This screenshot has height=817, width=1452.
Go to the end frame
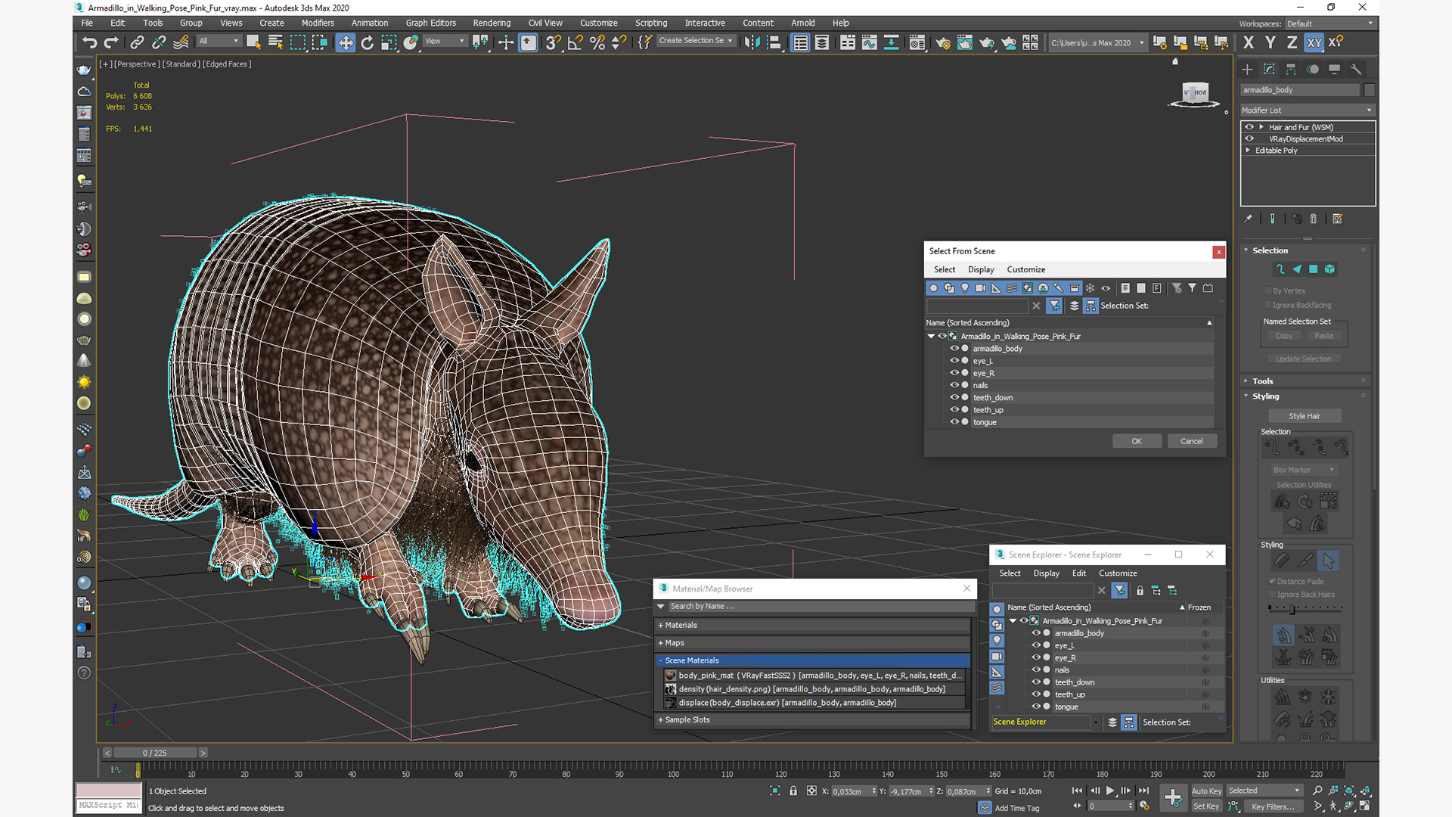(x=1143, y=791)
